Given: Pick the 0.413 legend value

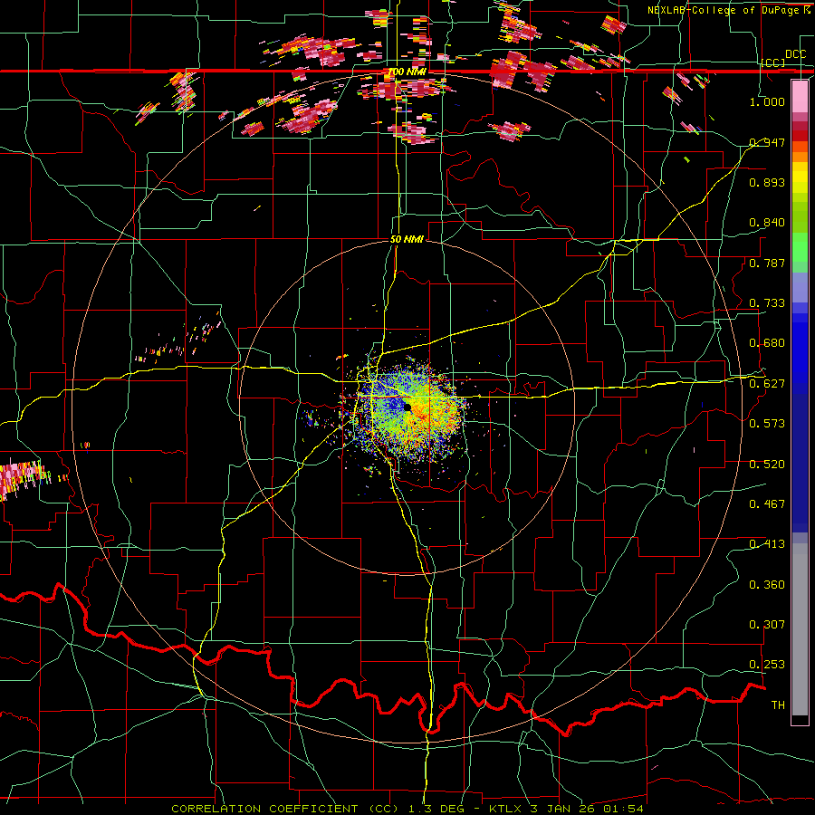Looking at the screenshot, I should coord(767,543).
